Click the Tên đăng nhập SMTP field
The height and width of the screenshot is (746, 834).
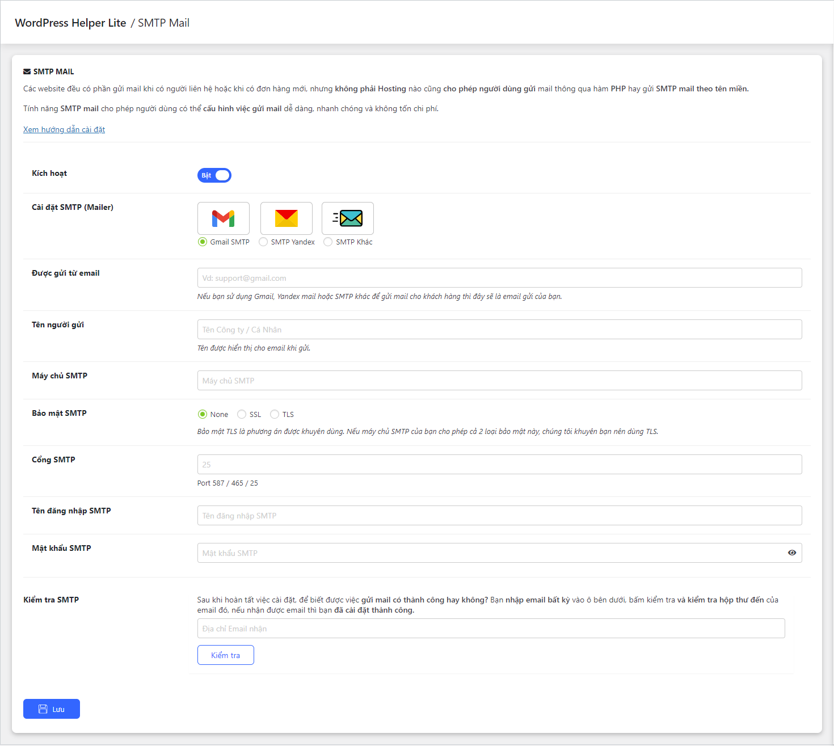tap(499, 516)
